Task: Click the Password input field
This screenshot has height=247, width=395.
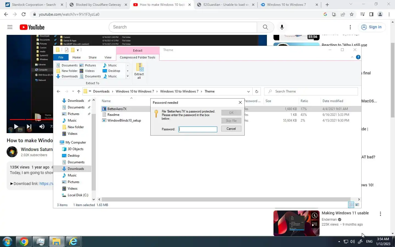Action: click(198, 129)
